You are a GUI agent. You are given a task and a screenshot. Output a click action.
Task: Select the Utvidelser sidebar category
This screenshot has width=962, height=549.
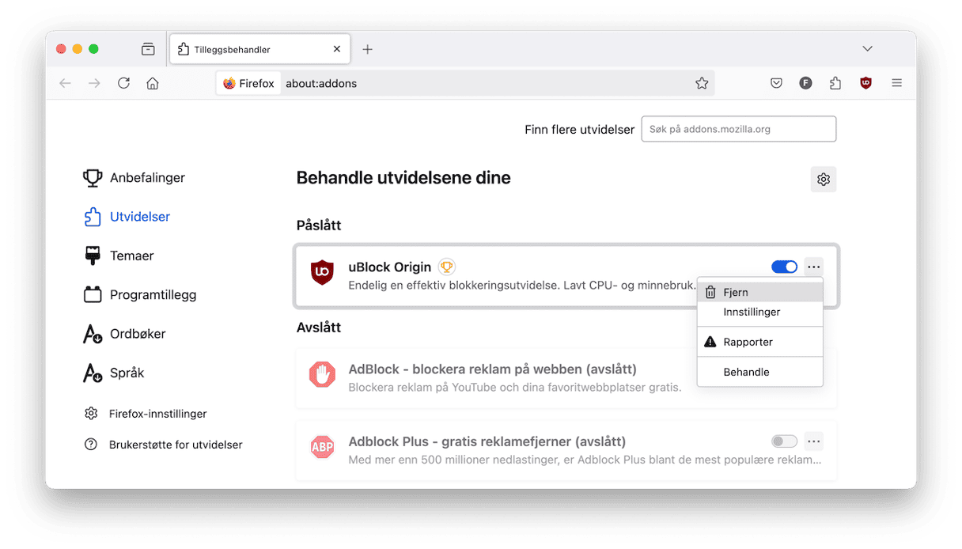tap(127, 217)
